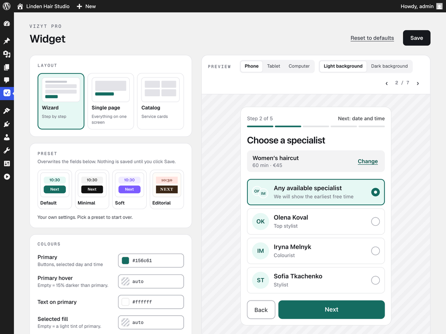The width and height of the screenshot is (446, 334).
Task: Open the Pages icon in sidebar
Action: (7, 67)
